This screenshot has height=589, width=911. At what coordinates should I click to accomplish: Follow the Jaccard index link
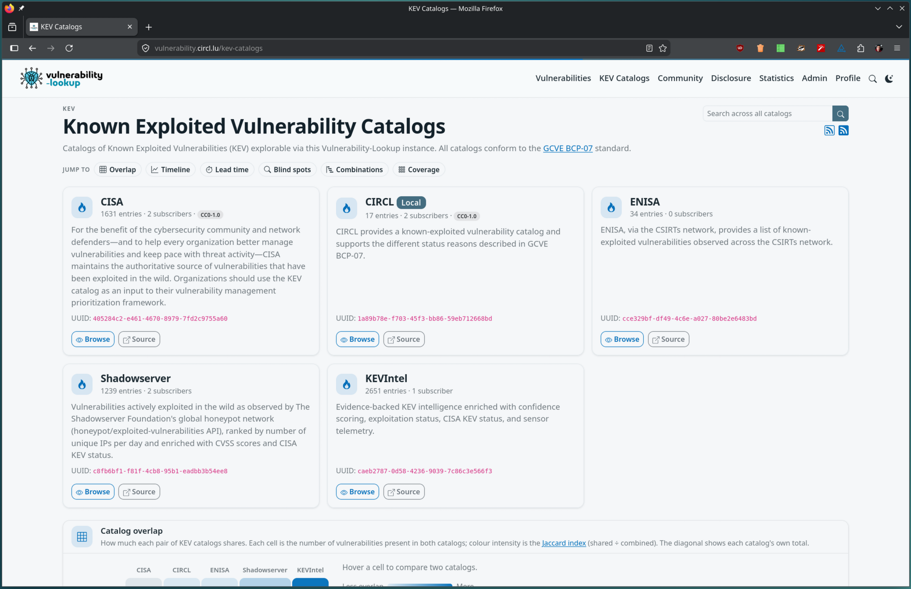tap(563, 543)
